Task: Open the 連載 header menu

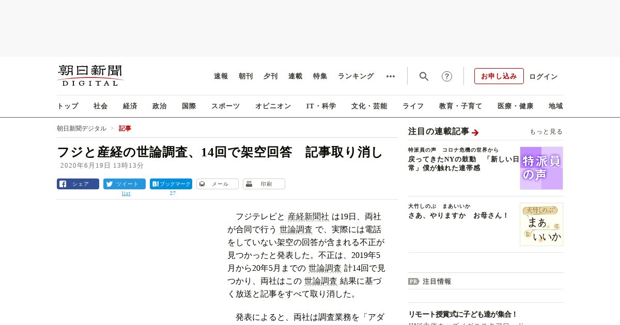Action: pyautogui.click(x=296, y=76)
